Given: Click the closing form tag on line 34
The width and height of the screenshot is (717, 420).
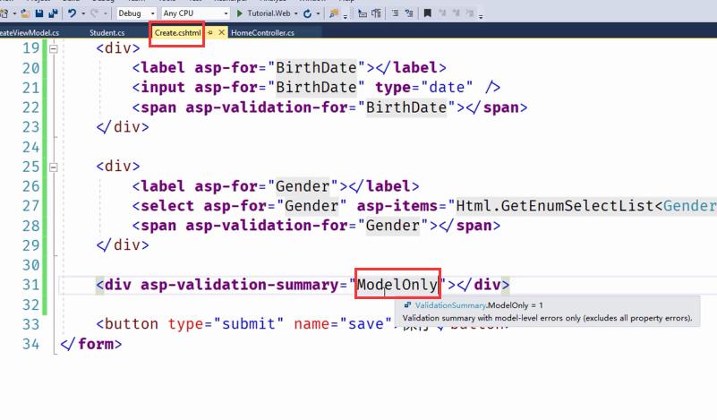Looking at the screenshot, I should [x=91, y=344].
